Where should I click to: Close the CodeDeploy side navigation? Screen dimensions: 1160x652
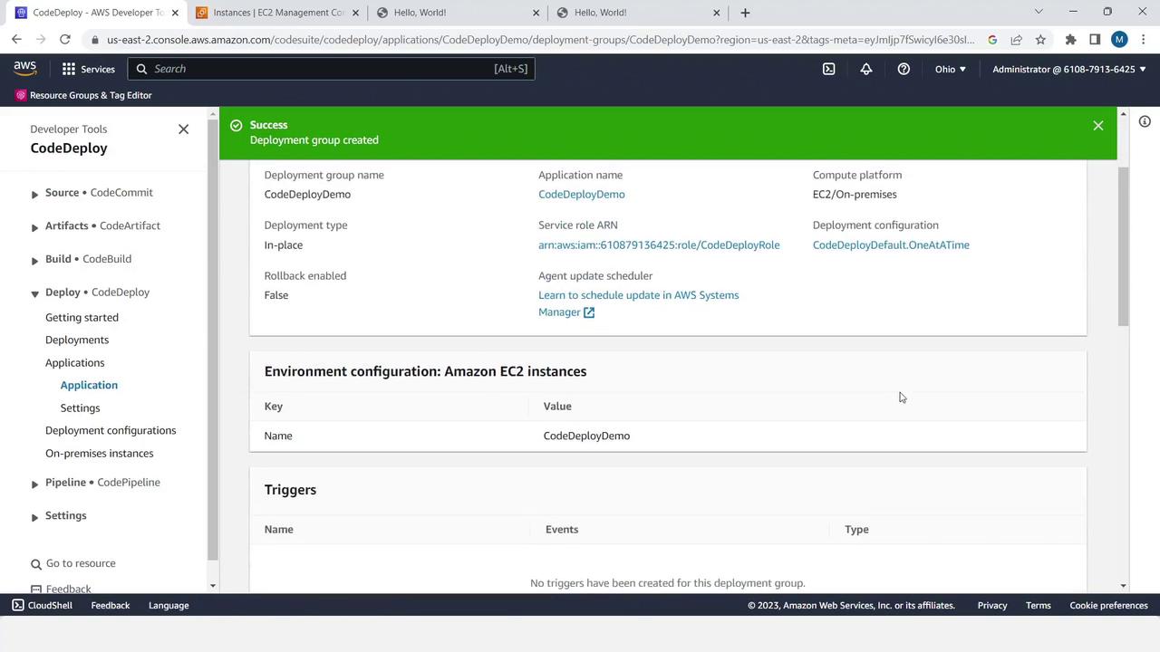(x=183, y=129)
